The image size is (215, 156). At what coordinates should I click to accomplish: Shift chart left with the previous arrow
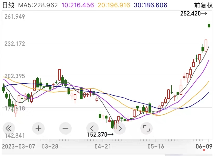(92, 128)
